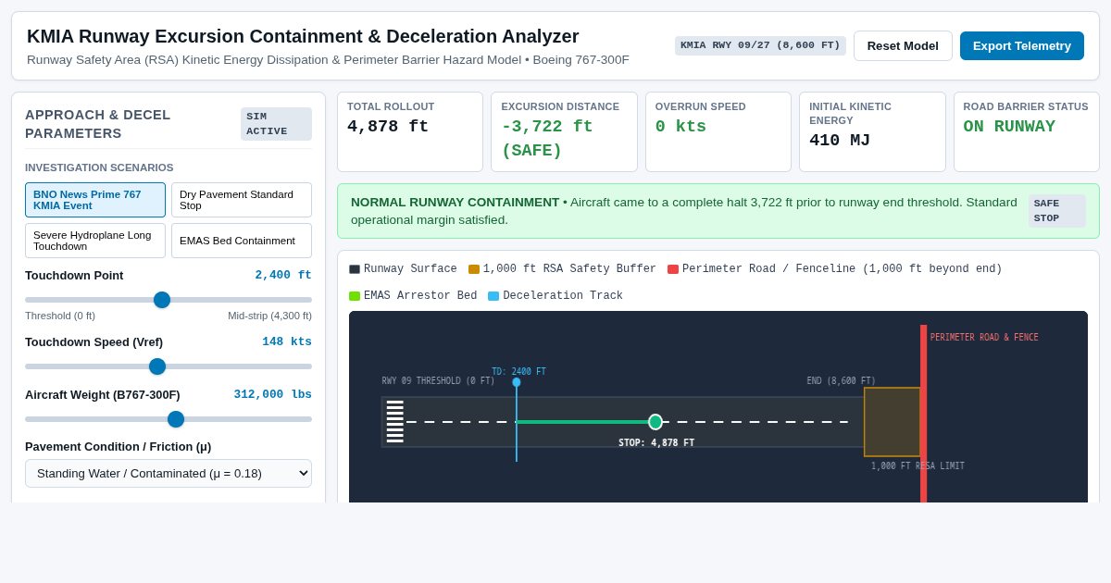Click the RSA safety buffer box on diagram
This screenshot has height=583, width=1111.
tap(893, 422)
